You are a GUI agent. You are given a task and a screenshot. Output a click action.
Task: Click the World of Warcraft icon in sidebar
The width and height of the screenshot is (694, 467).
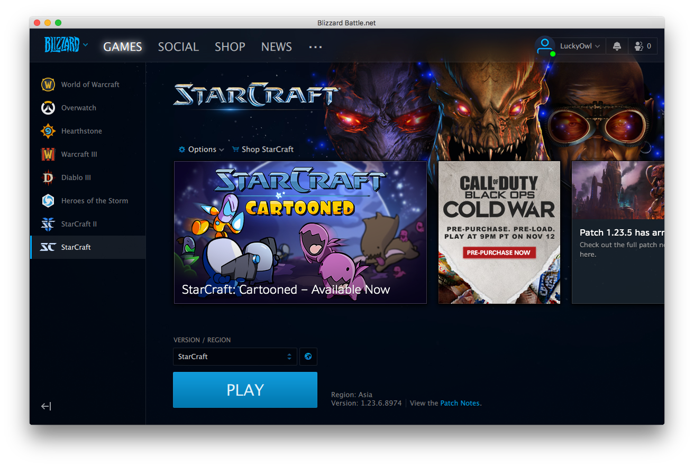click(x=48, y=85)
